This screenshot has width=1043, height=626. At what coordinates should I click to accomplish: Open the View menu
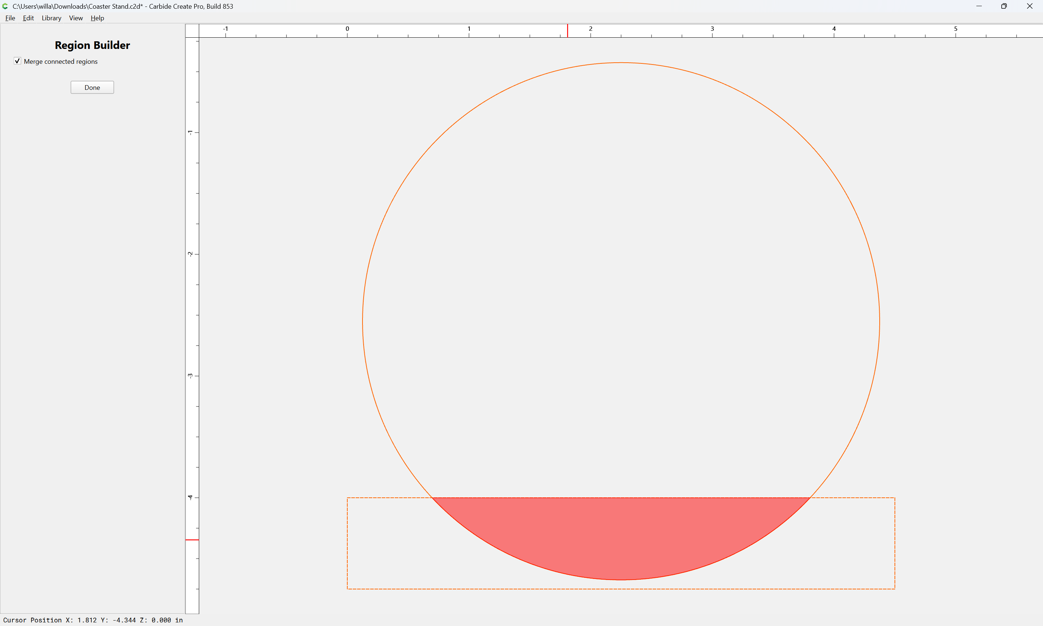(76, 18)
